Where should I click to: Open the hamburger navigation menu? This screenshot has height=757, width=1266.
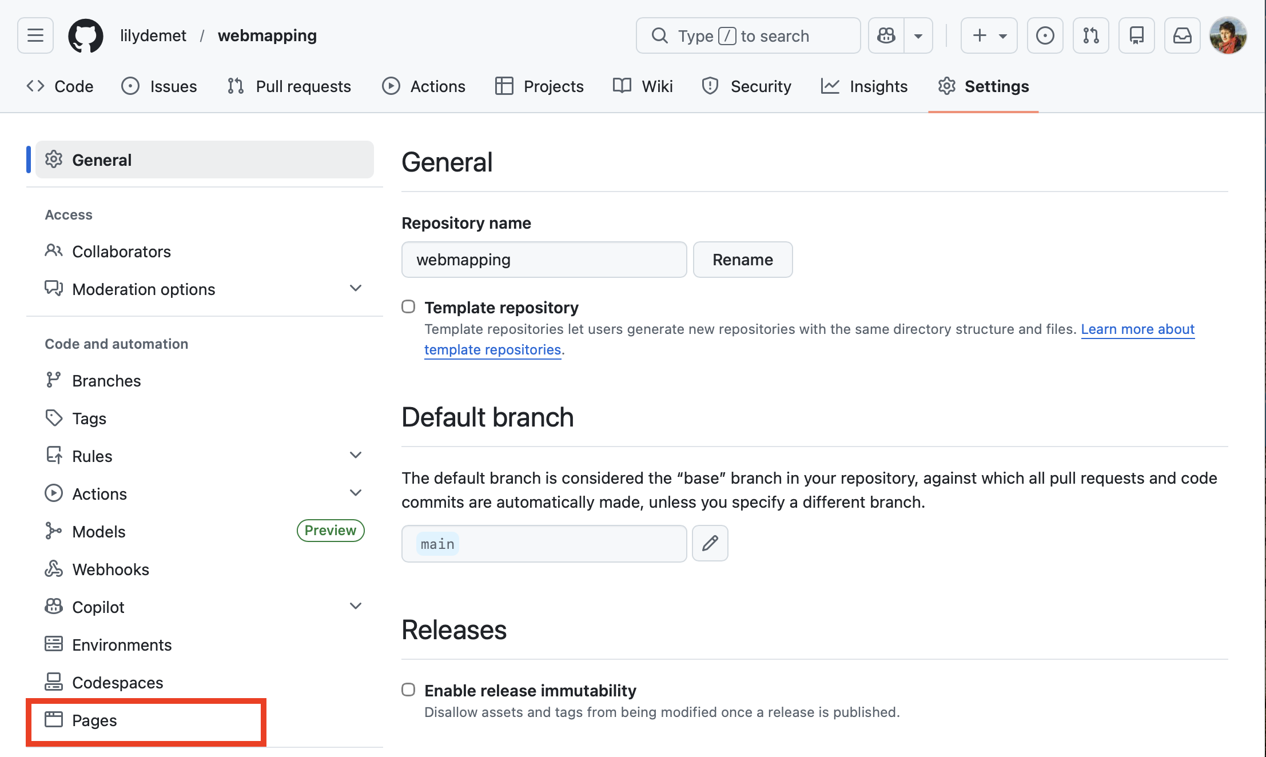point(35,35)
